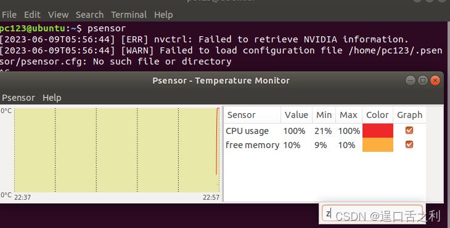
Task: Open the terminal Search menu
Action: [89, 15]
